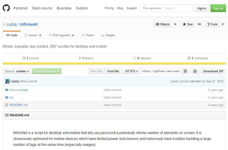Open the Support link
This screenshot has width=228, height=150.
pos(131,8)
